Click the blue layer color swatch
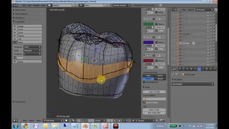 tap(148, 42)
